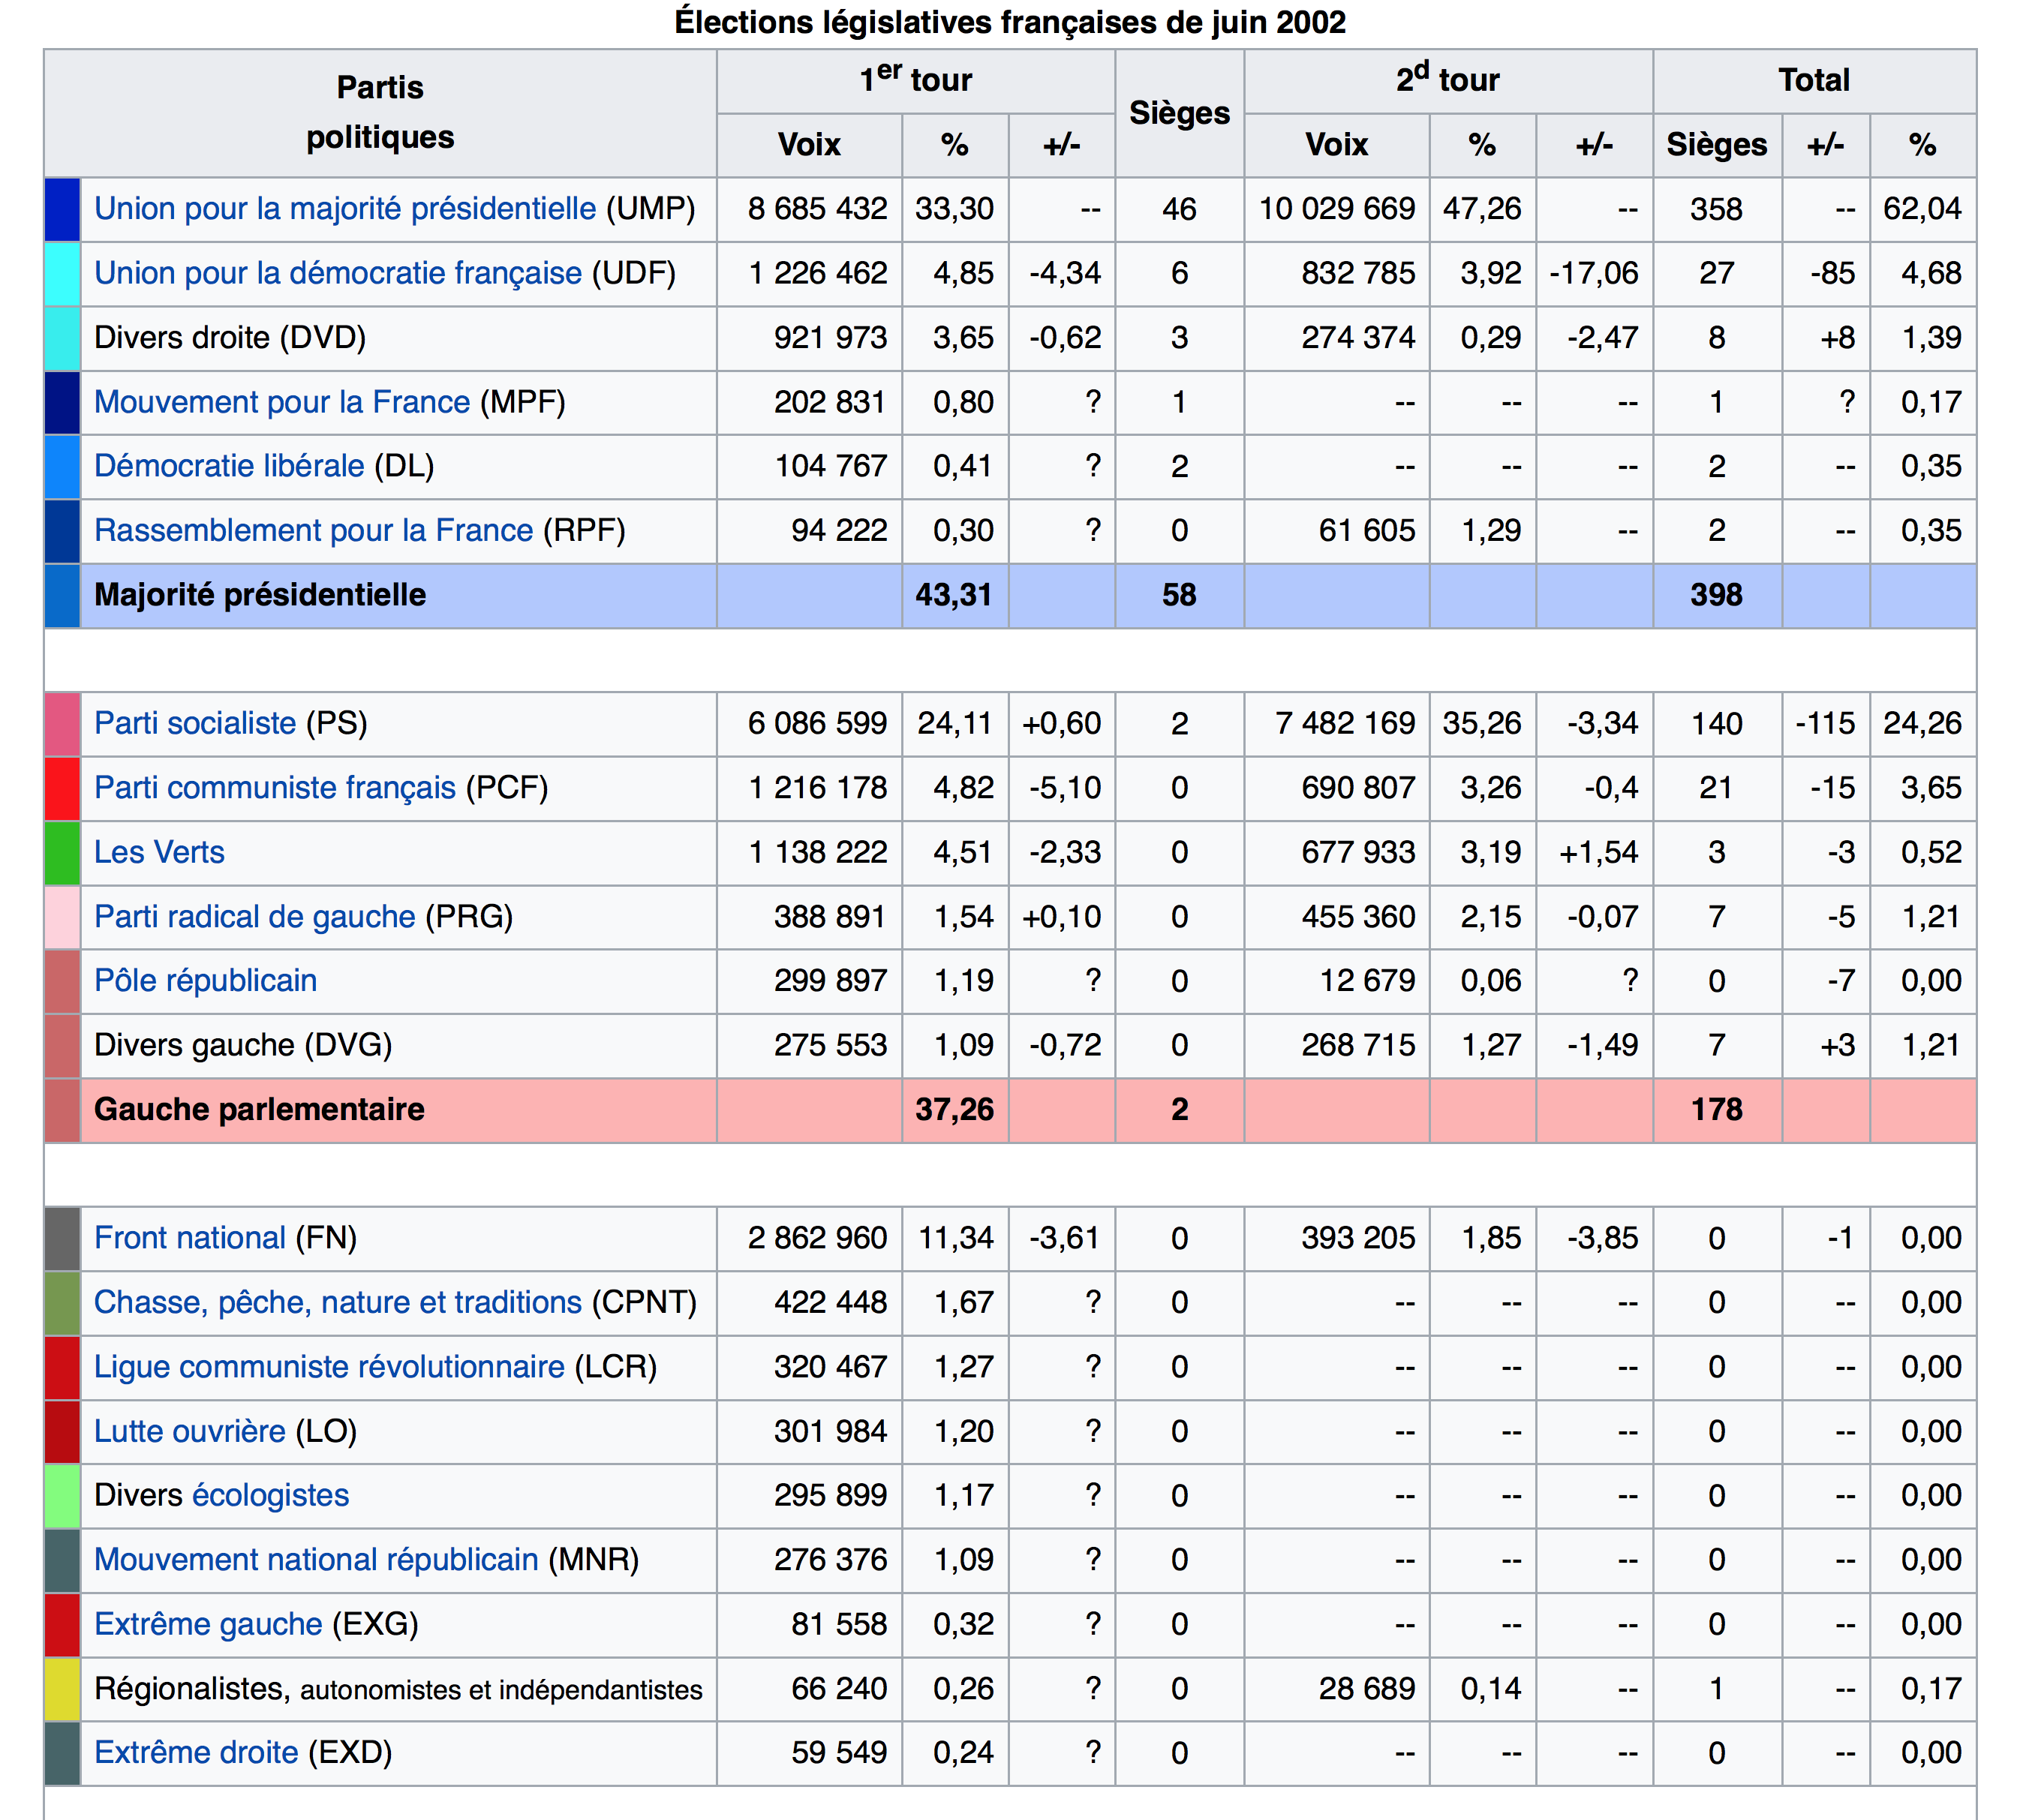Select the Majorité présidentielle percentage 43,31

click(x=954, y=595)
